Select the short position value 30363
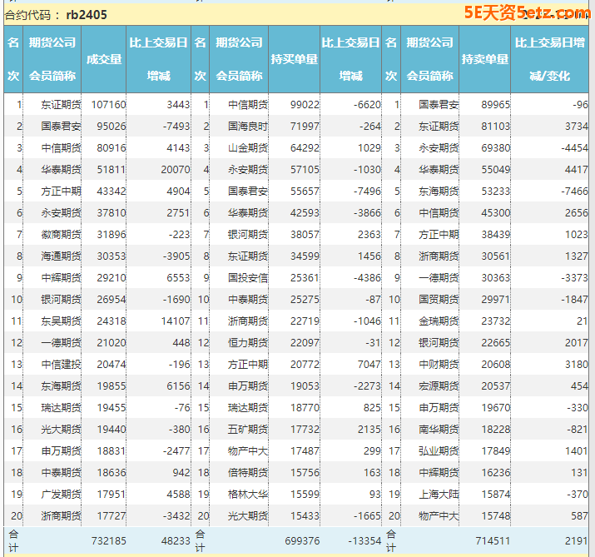 click(x=496, y=278)
